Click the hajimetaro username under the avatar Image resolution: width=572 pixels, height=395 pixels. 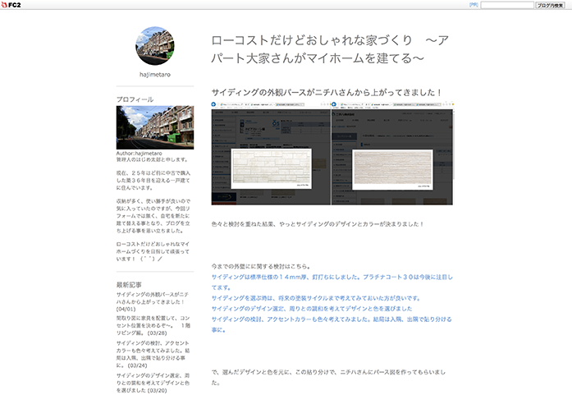pyautogui.click(x=155, y=75)
